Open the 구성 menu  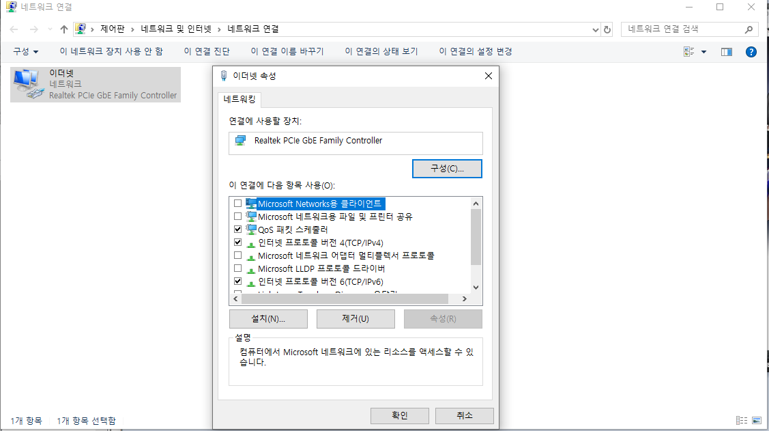click(25, 51)
